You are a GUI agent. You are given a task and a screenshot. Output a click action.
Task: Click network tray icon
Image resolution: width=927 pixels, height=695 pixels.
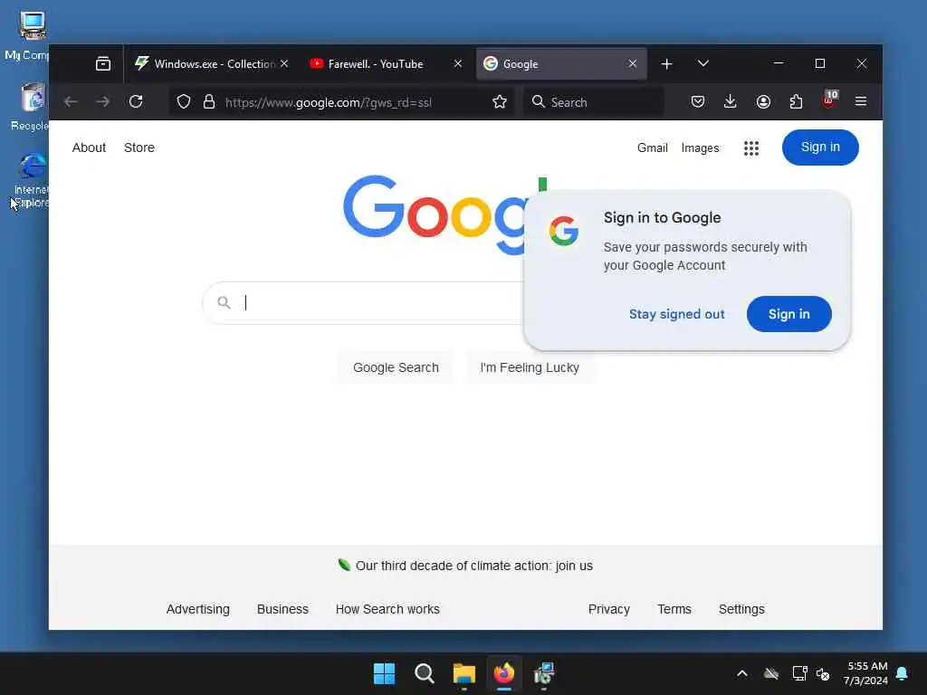[x=799, y=673]
